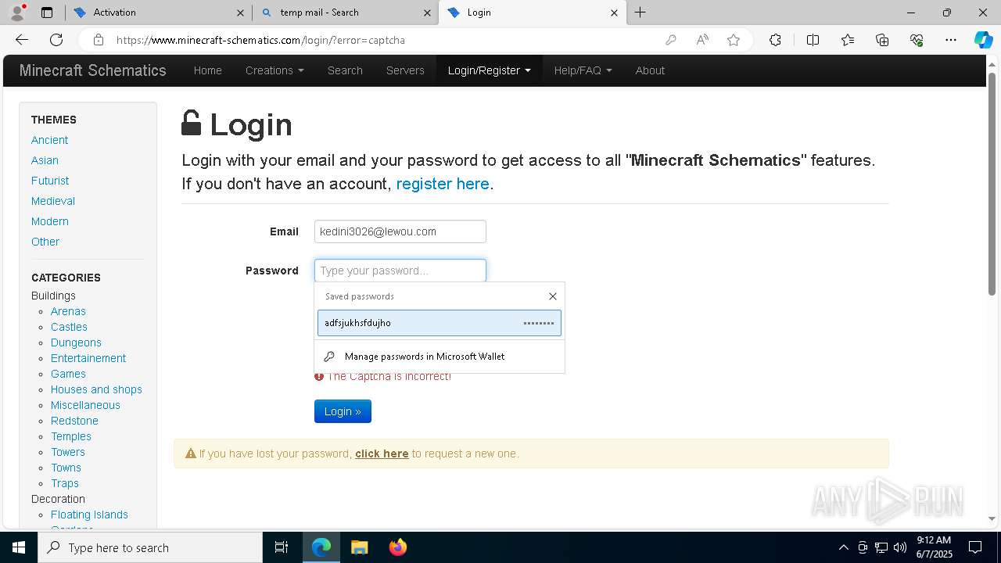Open notifications center icon

[x=975, y=547]
